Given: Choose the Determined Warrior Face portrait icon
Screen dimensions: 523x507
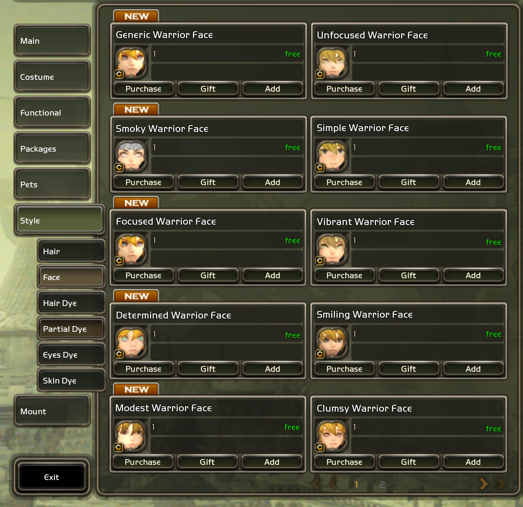Looking at the screenshot, I should 131,342.
